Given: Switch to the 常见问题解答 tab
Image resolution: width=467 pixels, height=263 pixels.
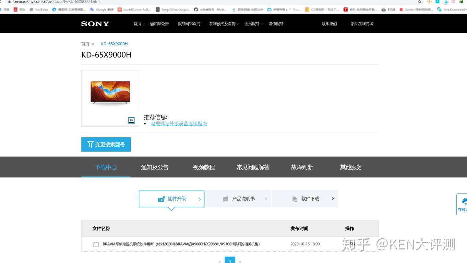Looking at the screenshot, I should click(253, 167).
